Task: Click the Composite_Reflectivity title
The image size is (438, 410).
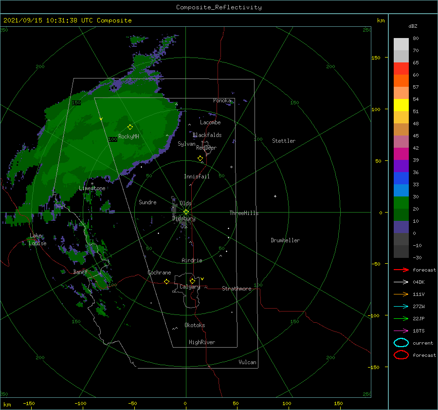Action: (x=219, y=7)
